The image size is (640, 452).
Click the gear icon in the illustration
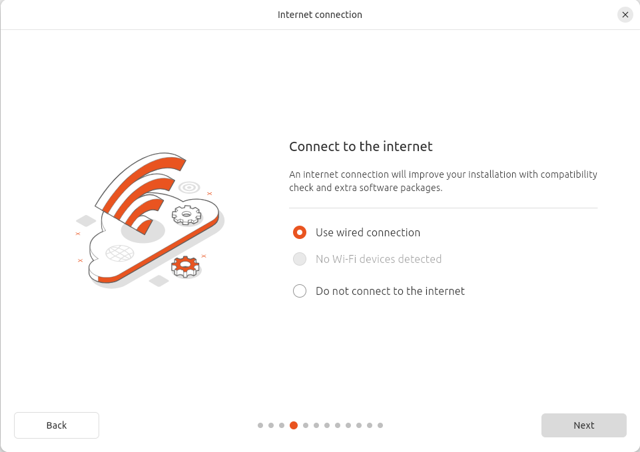pyautogui.click(x=185, y=215)
